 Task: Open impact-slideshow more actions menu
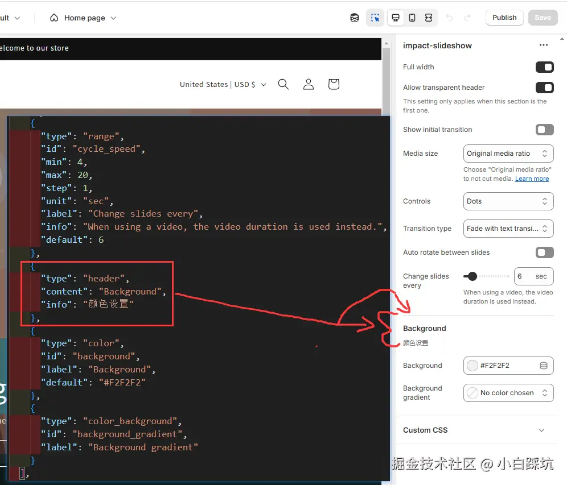point(544,45)
